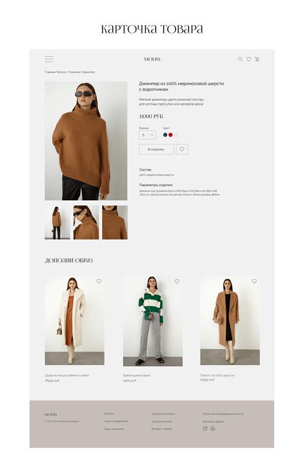304x469 pixels.
Task: Open Каталог link in footer
Action: [109, 413]
